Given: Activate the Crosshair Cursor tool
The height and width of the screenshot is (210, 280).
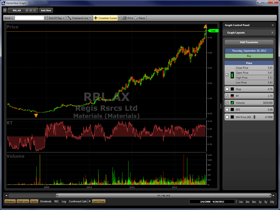Looking at the screenshot, I should coord(105,18).
